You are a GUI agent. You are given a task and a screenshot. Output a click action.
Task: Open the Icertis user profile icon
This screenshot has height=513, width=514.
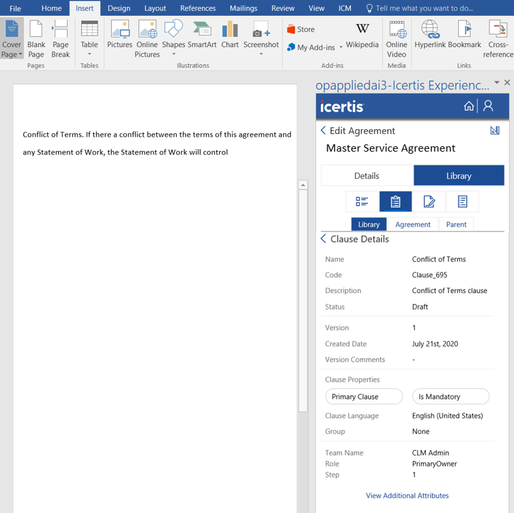(x=488, y=106)
